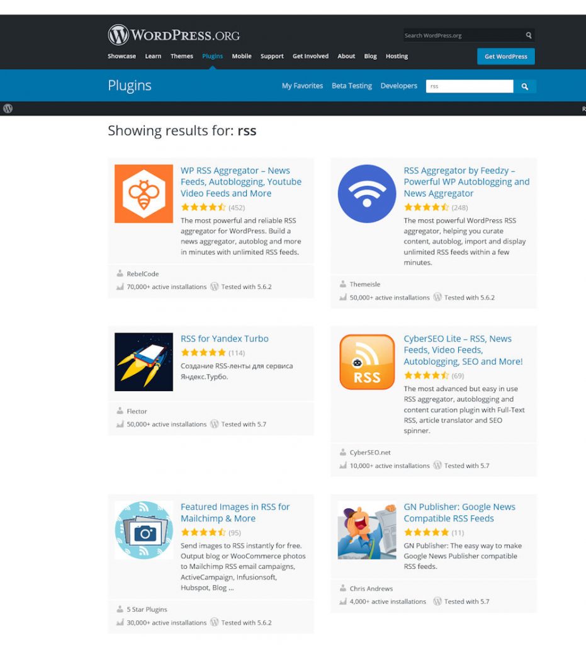Open My Favorites link
Viewport: 586px width, 645px height.
pos(303,86)
